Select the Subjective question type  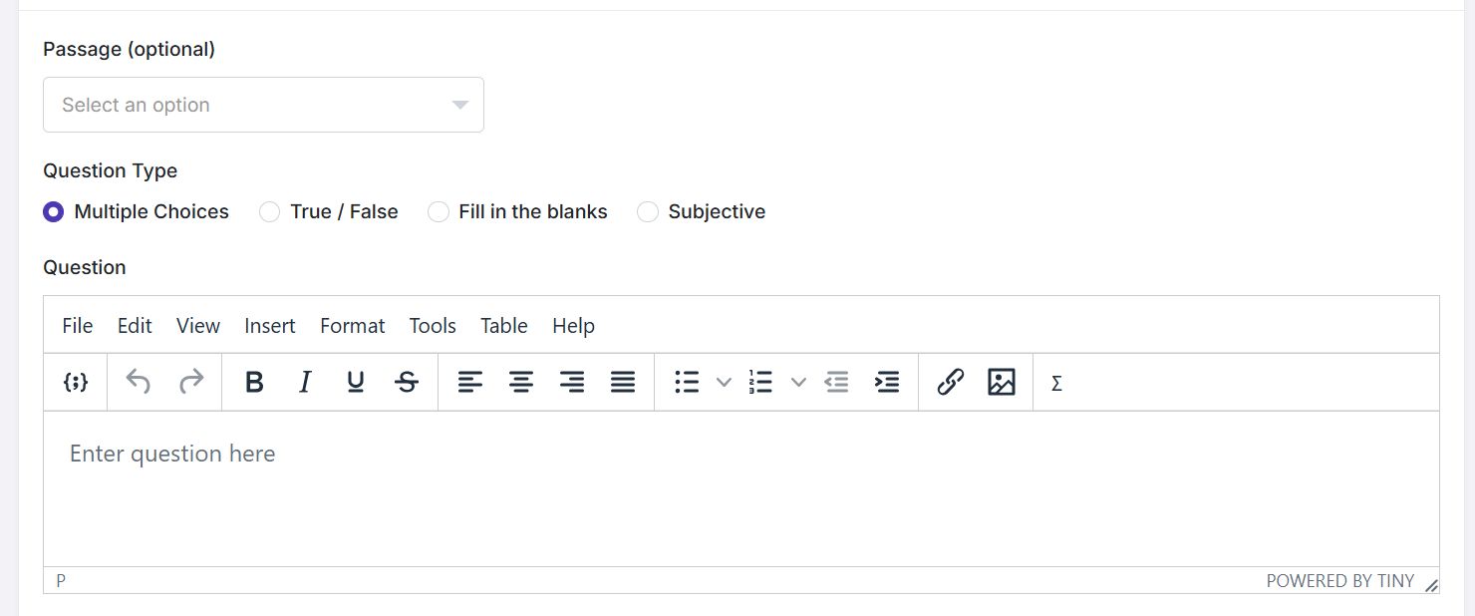coord(648,211)
